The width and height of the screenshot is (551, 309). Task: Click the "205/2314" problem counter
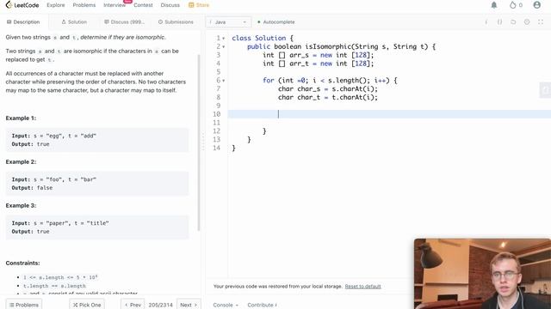161,305
